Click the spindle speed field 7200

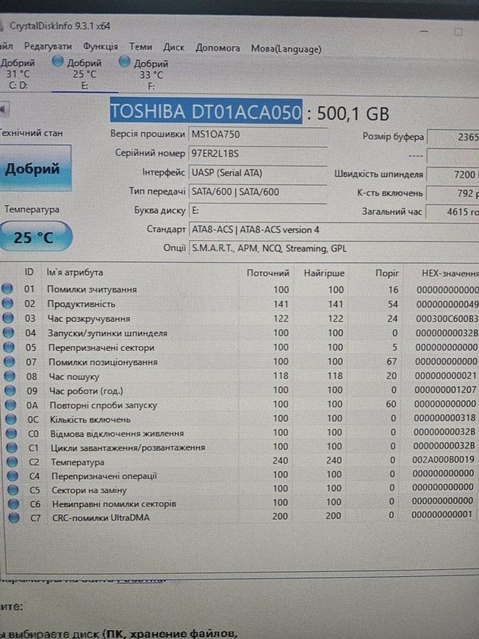point(453,175)
